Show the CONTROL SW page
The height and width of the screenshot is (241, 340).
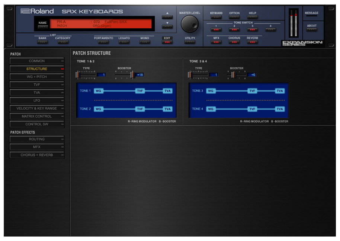point(37,124)
